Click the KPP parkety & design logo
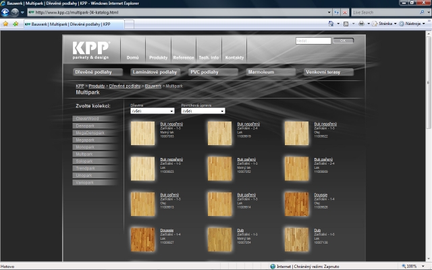Viewport: 432px width, 270px height. click(91, 50)
